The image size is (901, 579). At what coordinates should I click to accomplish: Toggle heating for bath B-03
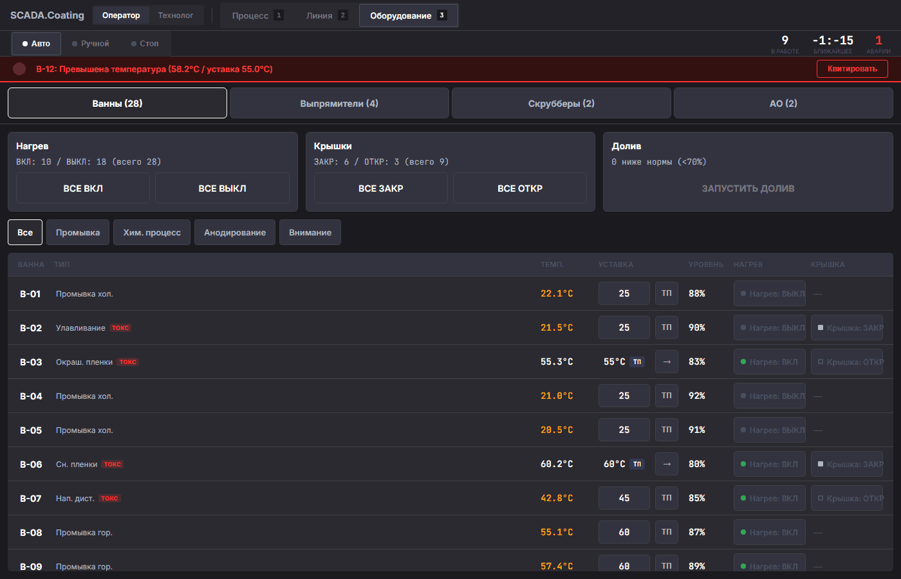coord(769,362)
